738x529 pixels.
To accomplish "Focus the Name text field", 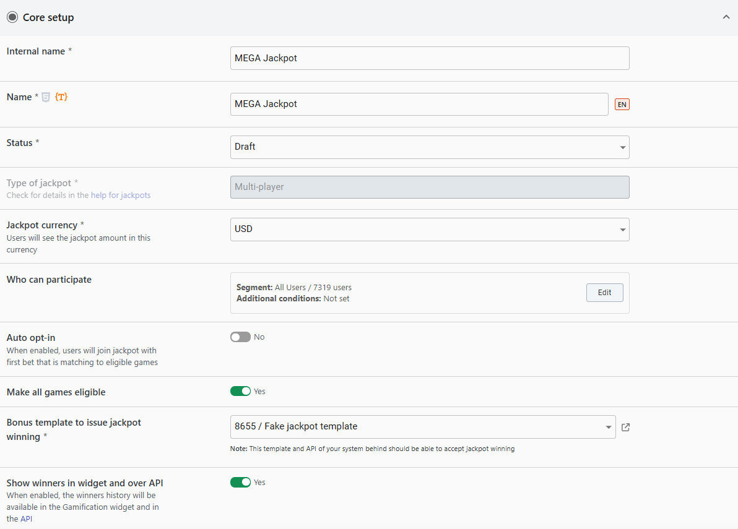I will pyautogui.click(x=419, y=105).
